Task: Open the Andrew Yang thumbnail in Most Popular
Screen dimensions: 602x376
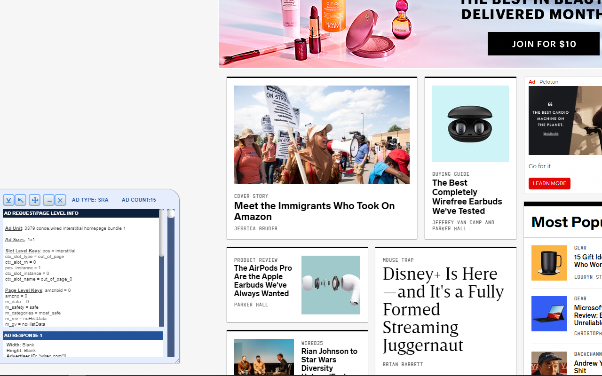Action: pyautogui.click(x=549, y=363)
